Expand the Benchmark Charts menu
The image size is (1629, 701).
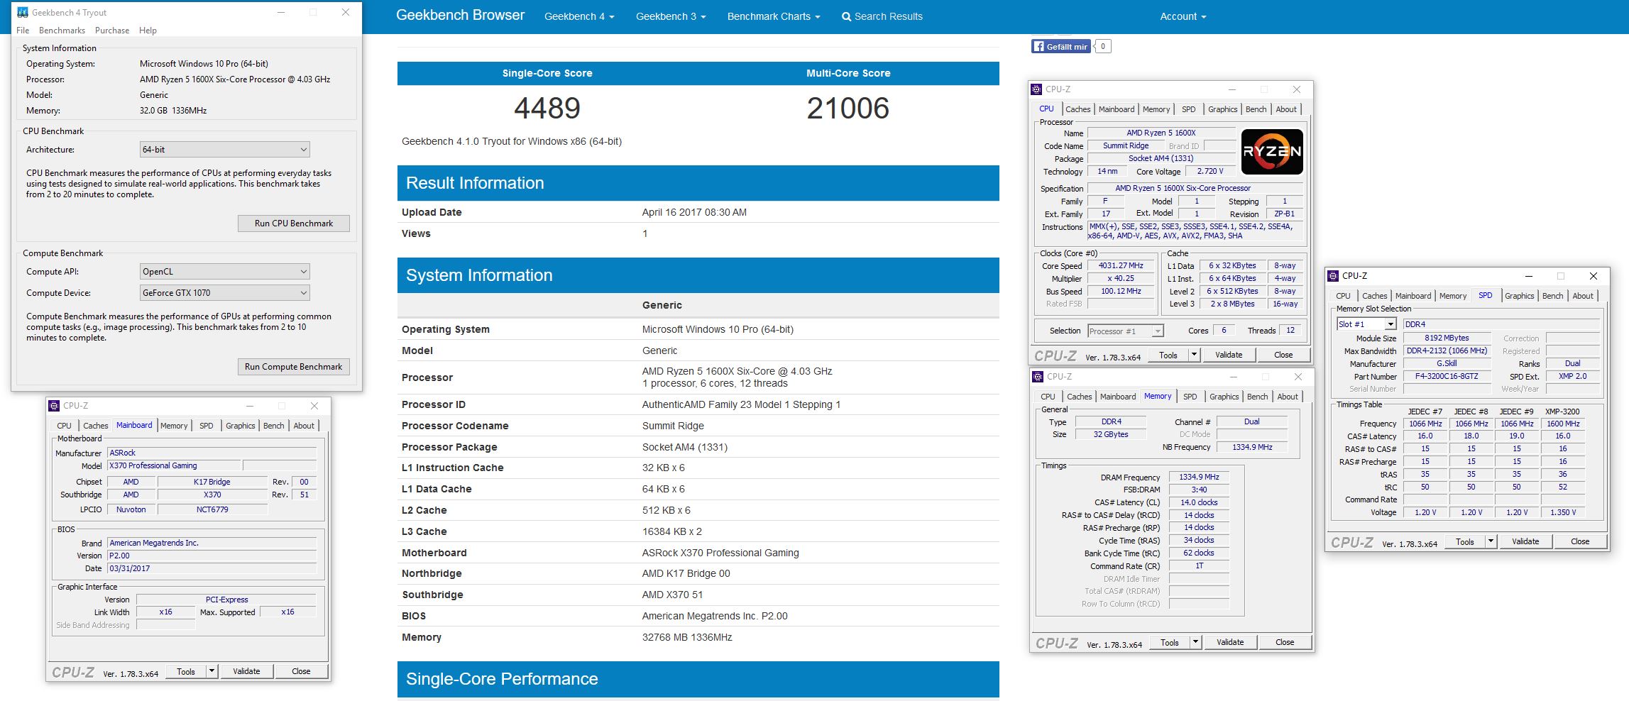click(774, 16)
